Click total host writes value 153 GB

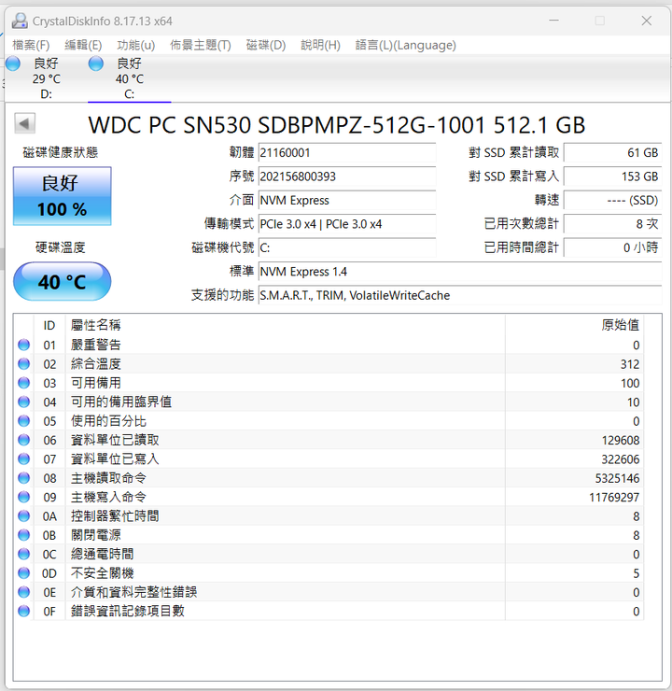[612, 176]
